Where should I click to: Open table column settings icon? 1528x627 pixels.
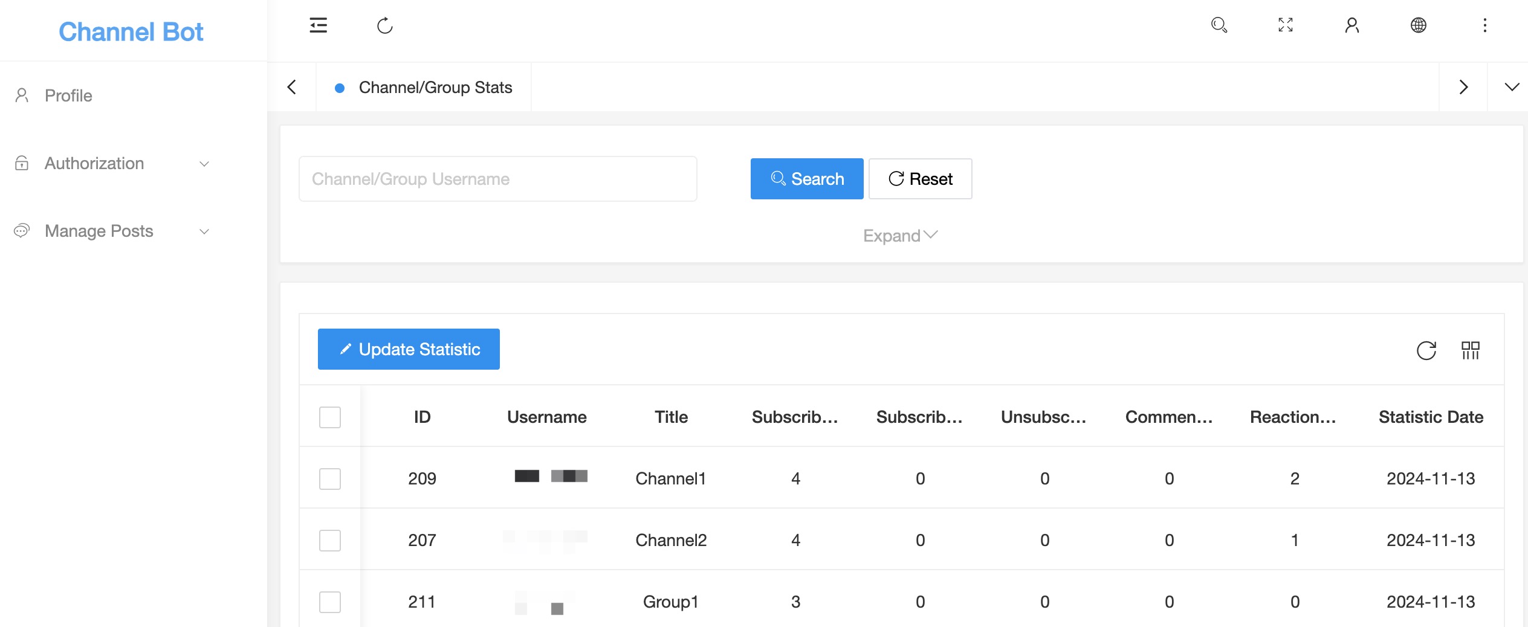point(1470,350)
